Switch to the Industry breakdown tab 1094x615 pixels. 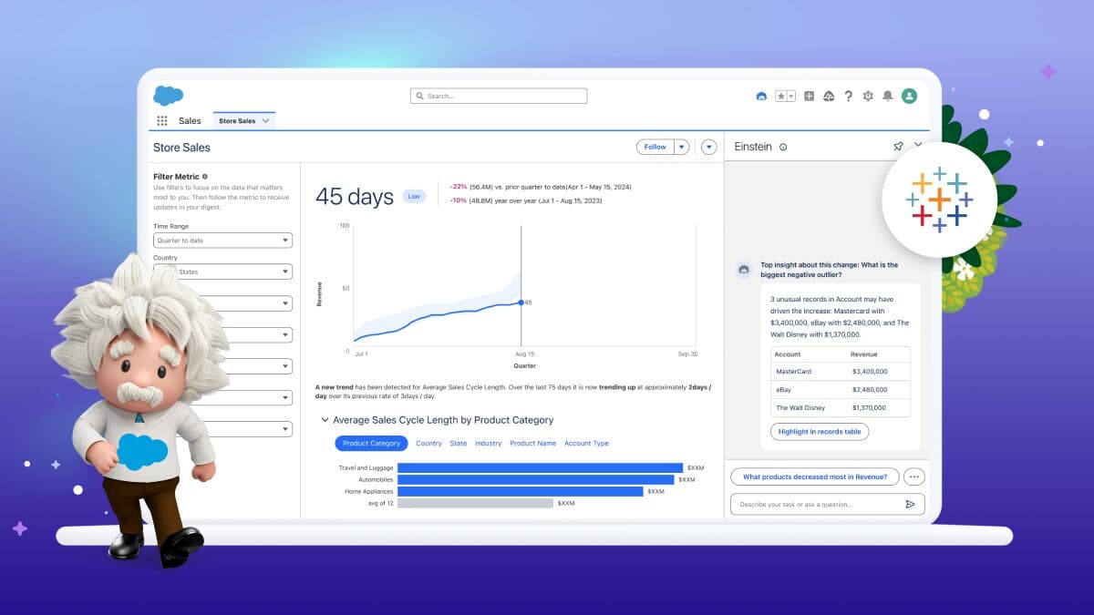489,443
